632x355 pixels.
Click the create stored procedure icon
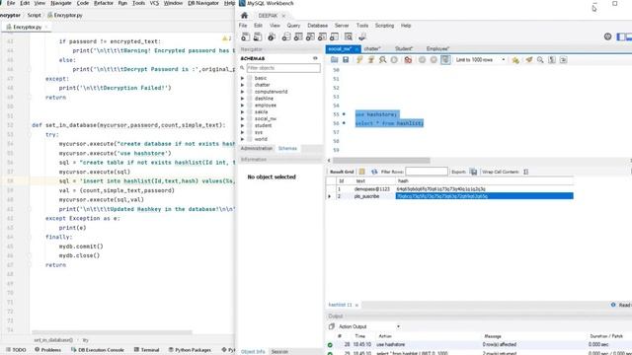pos(322,37)
